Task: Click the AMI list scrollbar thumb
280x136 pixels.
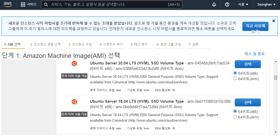Action: pyautogui.click(x=276, y=78)
